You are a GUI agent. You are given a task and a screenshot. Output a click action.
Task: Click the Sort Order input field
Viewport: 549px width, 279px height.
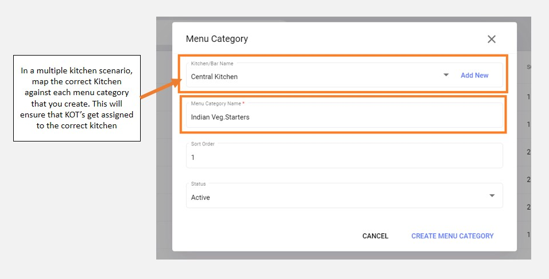point(343,157)
